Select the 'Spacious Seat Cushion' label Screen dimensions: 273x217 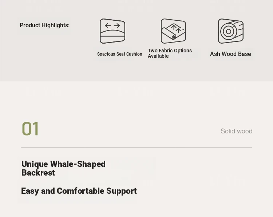tap(120, 54)
